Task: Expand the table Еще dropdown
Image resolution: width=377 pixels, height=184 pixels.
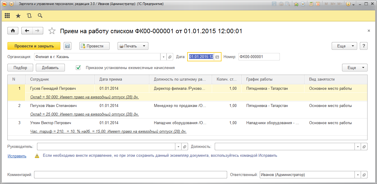Action: (355, 68)
